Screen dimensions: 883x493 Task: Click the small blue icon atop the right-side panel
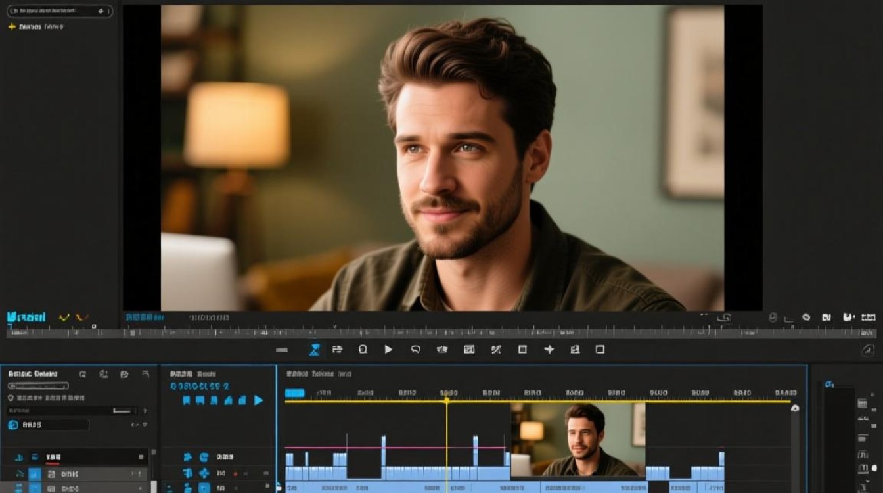tap(829, 384)
